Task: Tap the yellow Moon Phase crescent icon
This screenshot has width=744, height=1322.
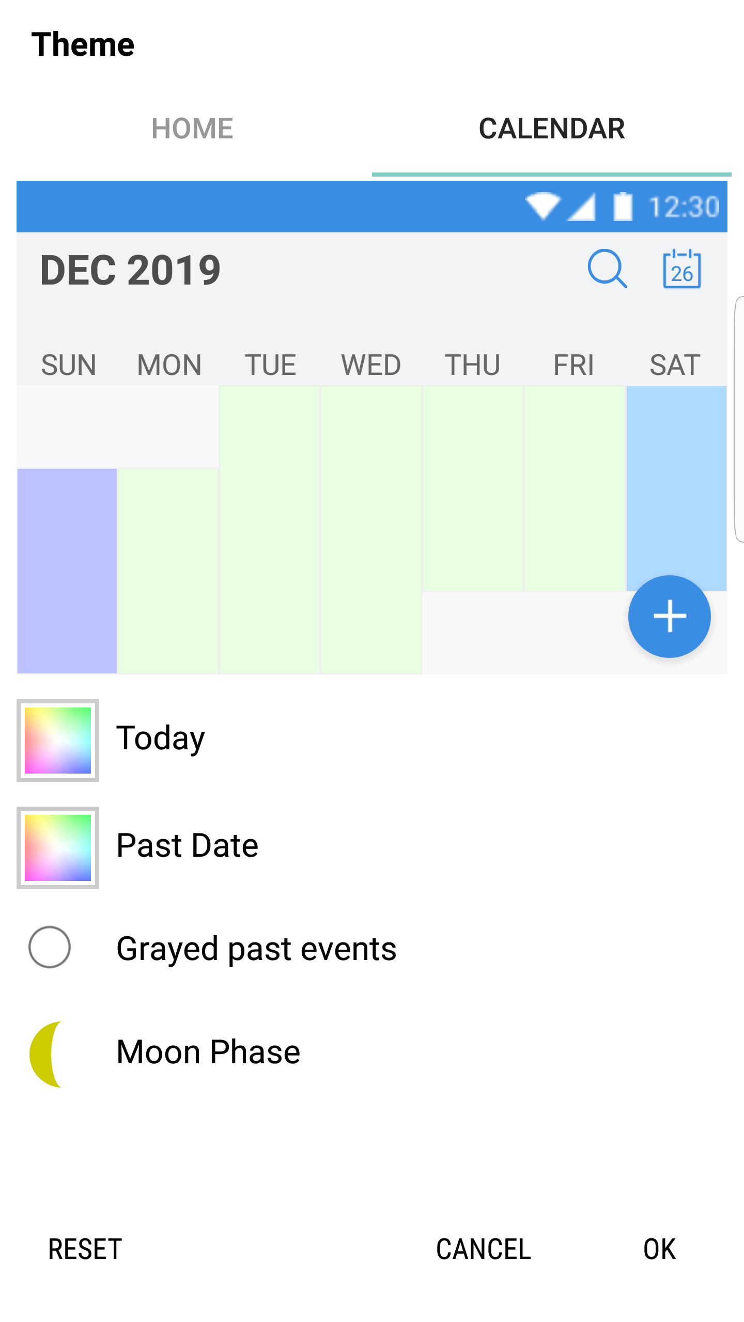Action: (x=48, y=1054)
